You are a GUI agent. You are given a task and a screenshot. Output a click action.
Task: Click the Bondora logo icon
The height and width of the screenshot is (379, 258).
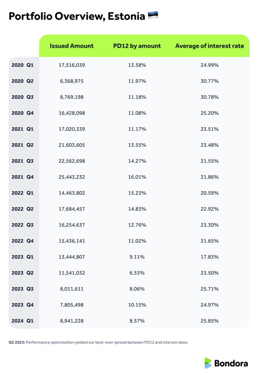pos(208,363)
